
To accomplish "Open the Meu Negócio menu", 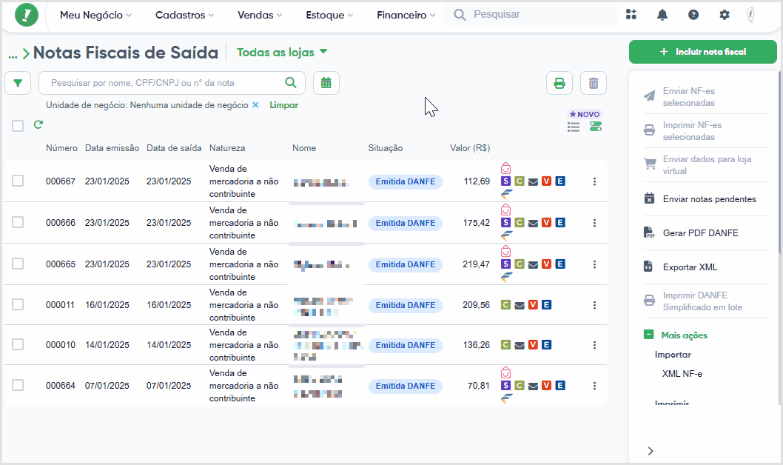I will point(96,15).
